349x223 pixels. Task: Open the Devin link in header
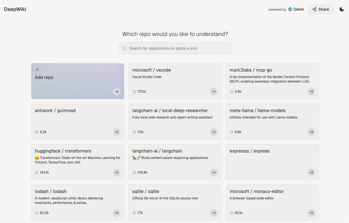(x=296, y=9)
